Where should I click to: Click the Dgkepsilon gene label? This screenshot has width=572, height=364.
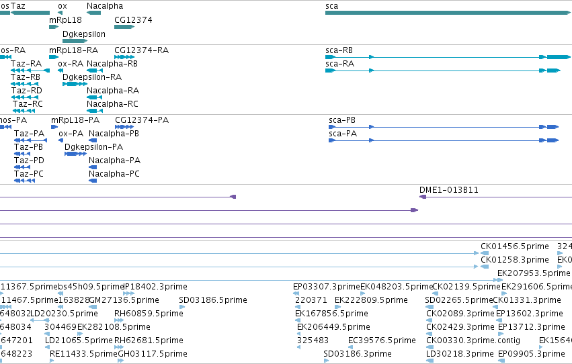84,34
